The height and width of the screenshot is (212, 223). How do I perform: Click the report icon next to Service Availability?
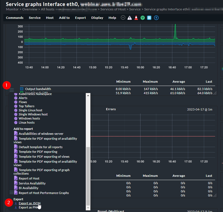coord(16,183)
